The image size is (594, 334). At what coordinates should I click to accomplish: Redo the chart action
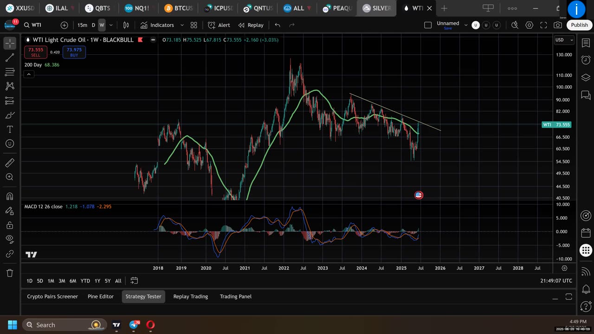(292, 25)
